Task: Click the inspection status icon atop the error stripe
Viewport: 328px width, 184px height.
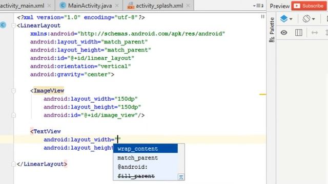Action: pos(262,17)
